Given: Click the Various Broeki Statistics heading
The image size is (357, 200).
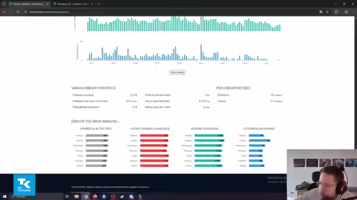Looking at the screenshot, I should coord(93,88).
